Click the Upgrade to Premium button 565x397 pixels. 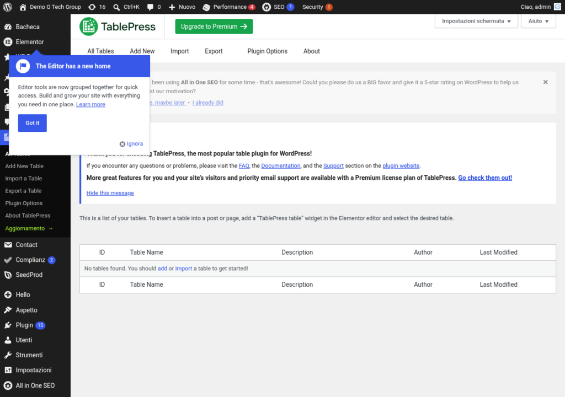[214, 26]
